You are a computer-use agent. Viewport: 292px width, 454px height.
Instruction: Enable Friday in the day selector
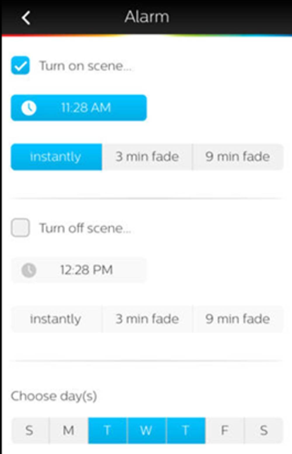click(x=224, y=431)
